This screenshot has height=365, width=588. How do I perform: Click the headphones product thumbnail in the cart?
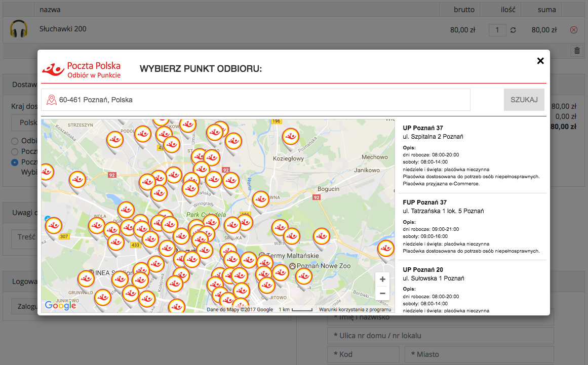19,29
